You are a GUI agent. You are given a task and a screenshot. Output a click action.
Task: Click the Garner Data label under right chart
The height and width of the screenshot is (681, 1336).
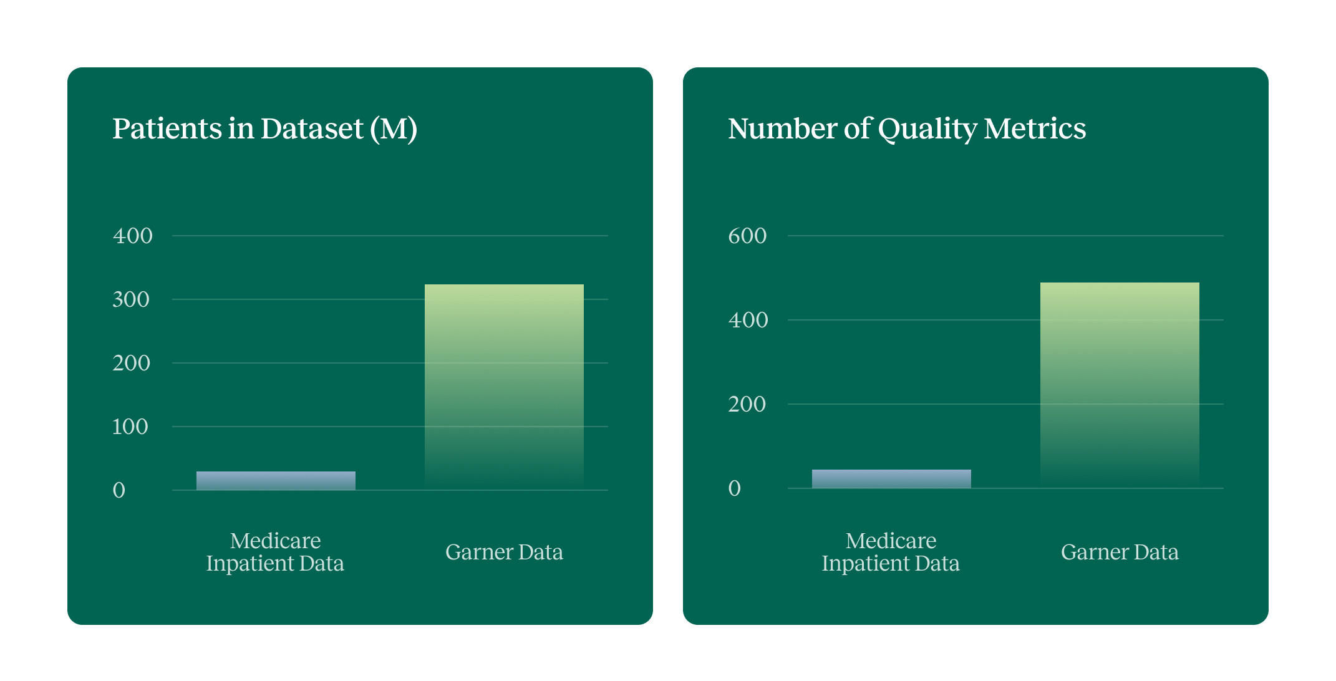tap(1120, 552)
